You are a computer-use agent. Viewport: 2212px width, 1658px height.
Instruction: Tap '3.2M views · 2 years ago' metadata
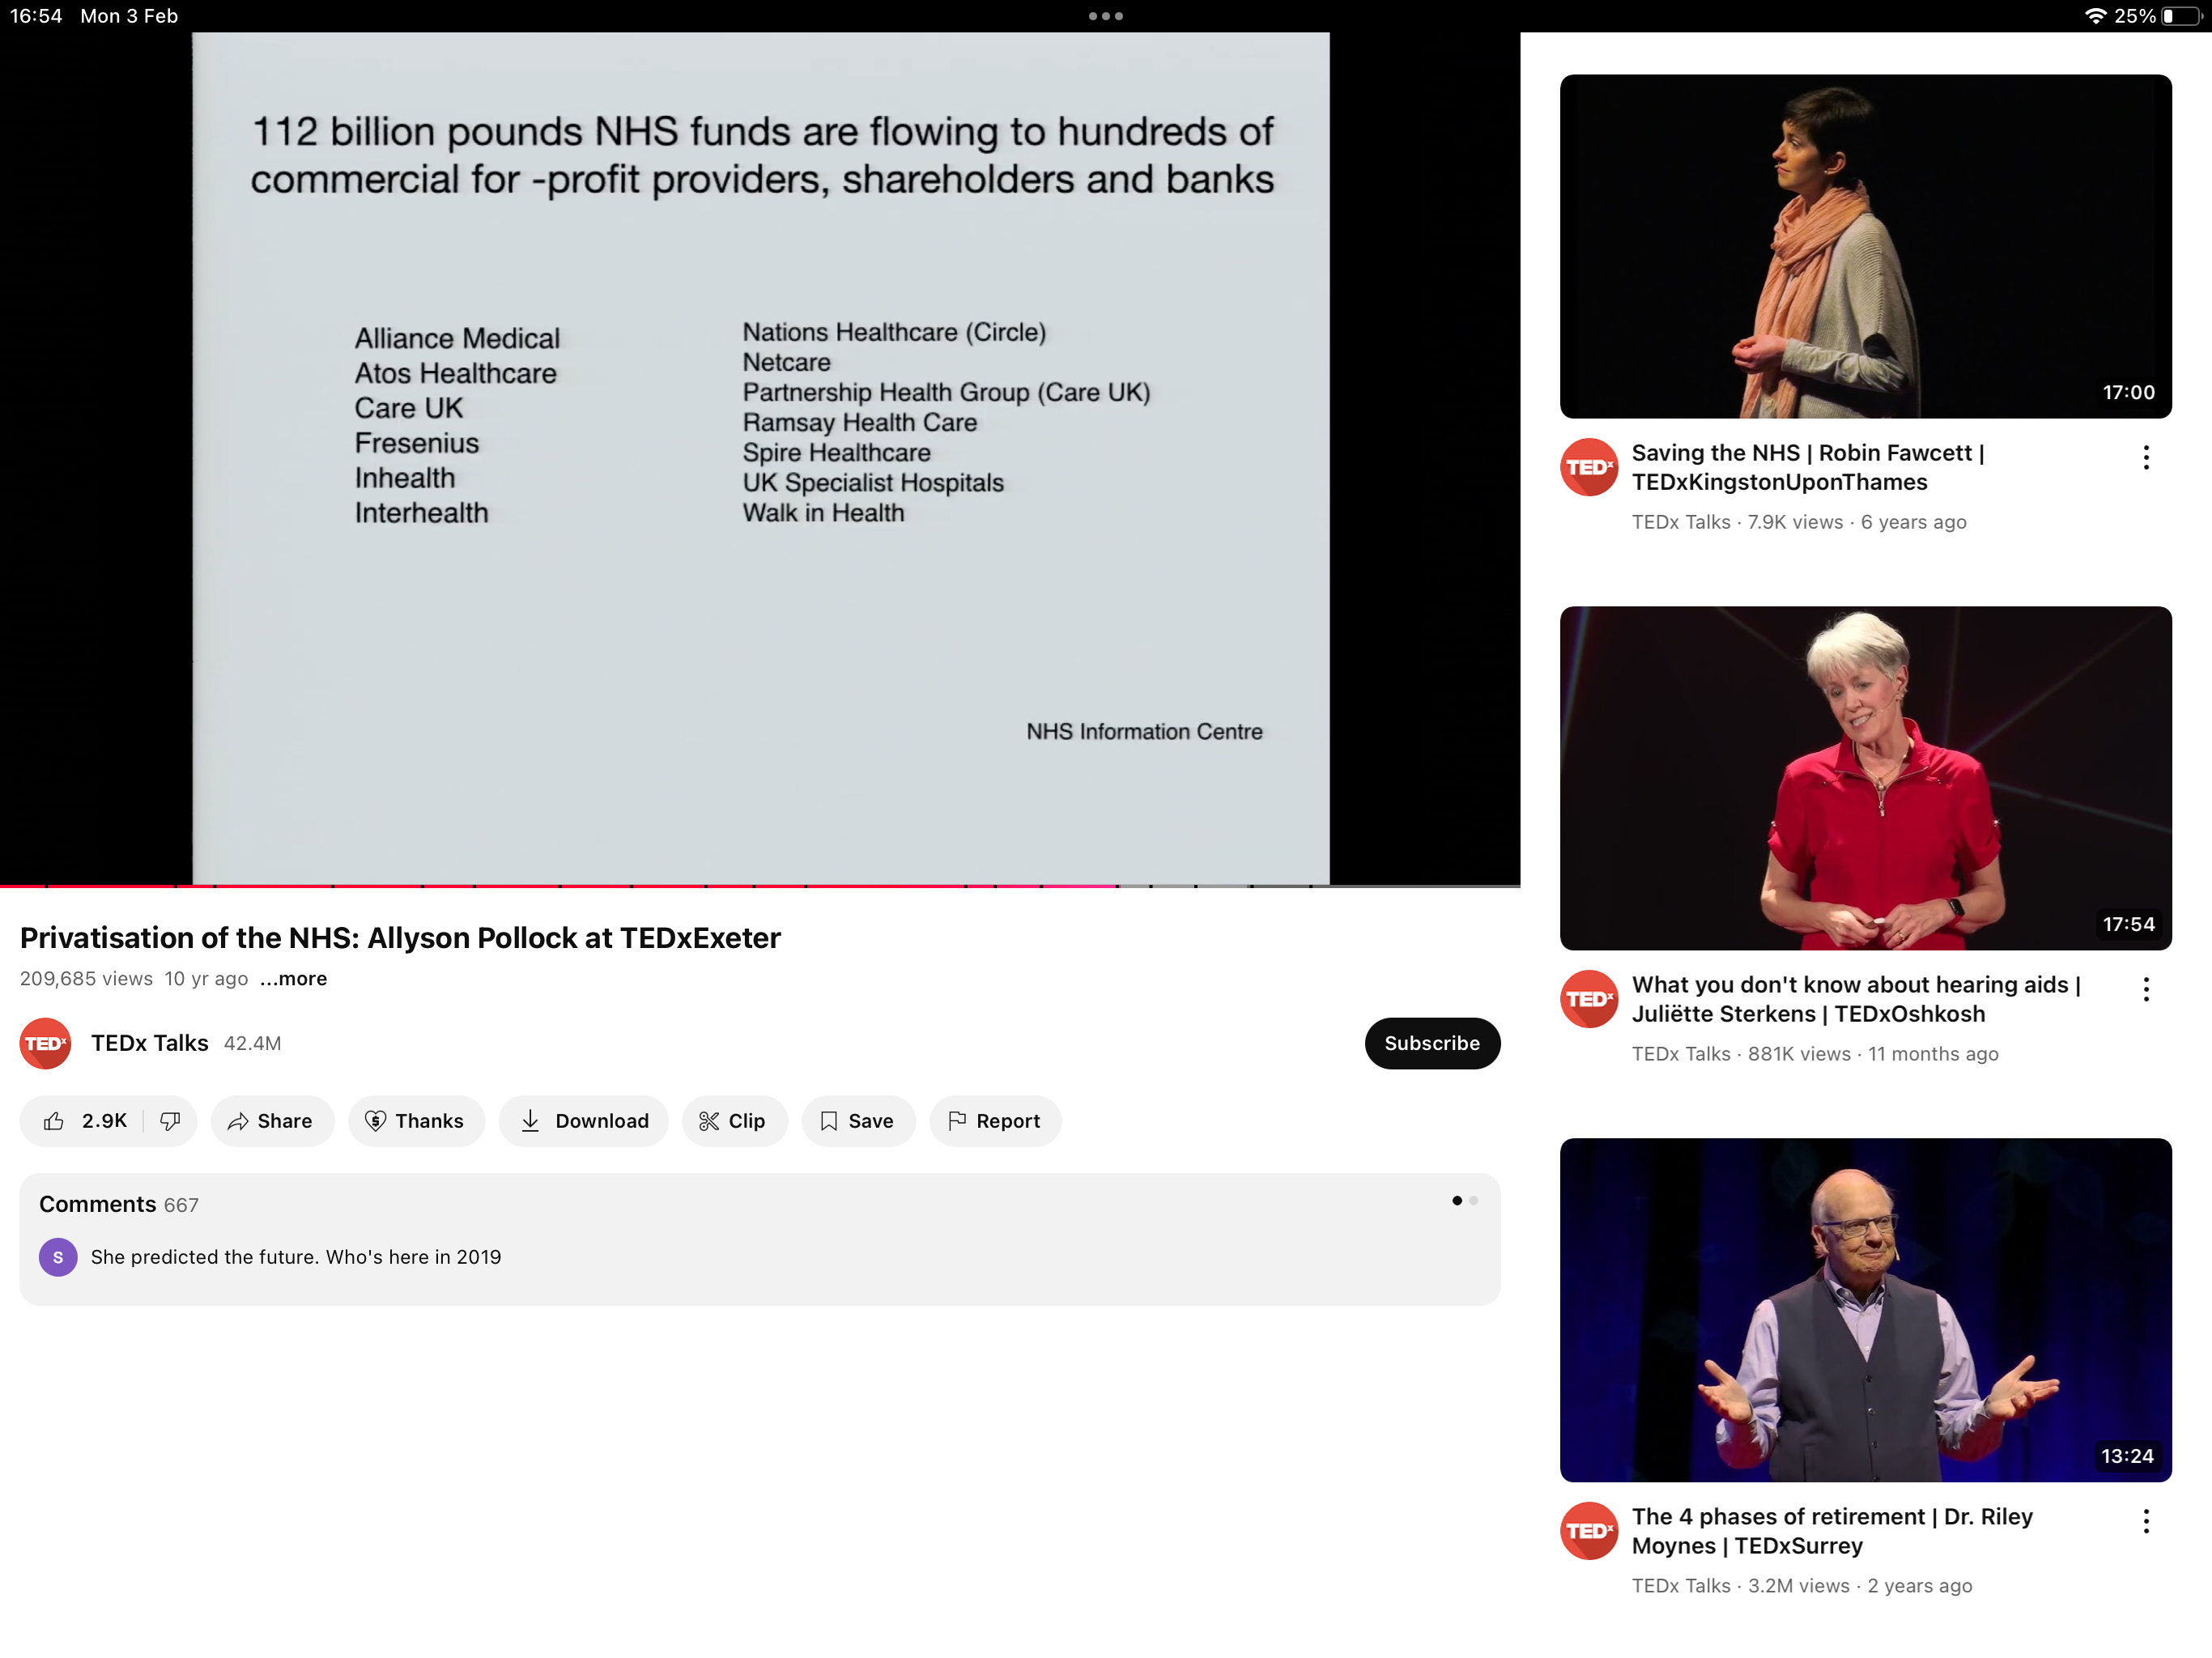click(1860, 1586)
